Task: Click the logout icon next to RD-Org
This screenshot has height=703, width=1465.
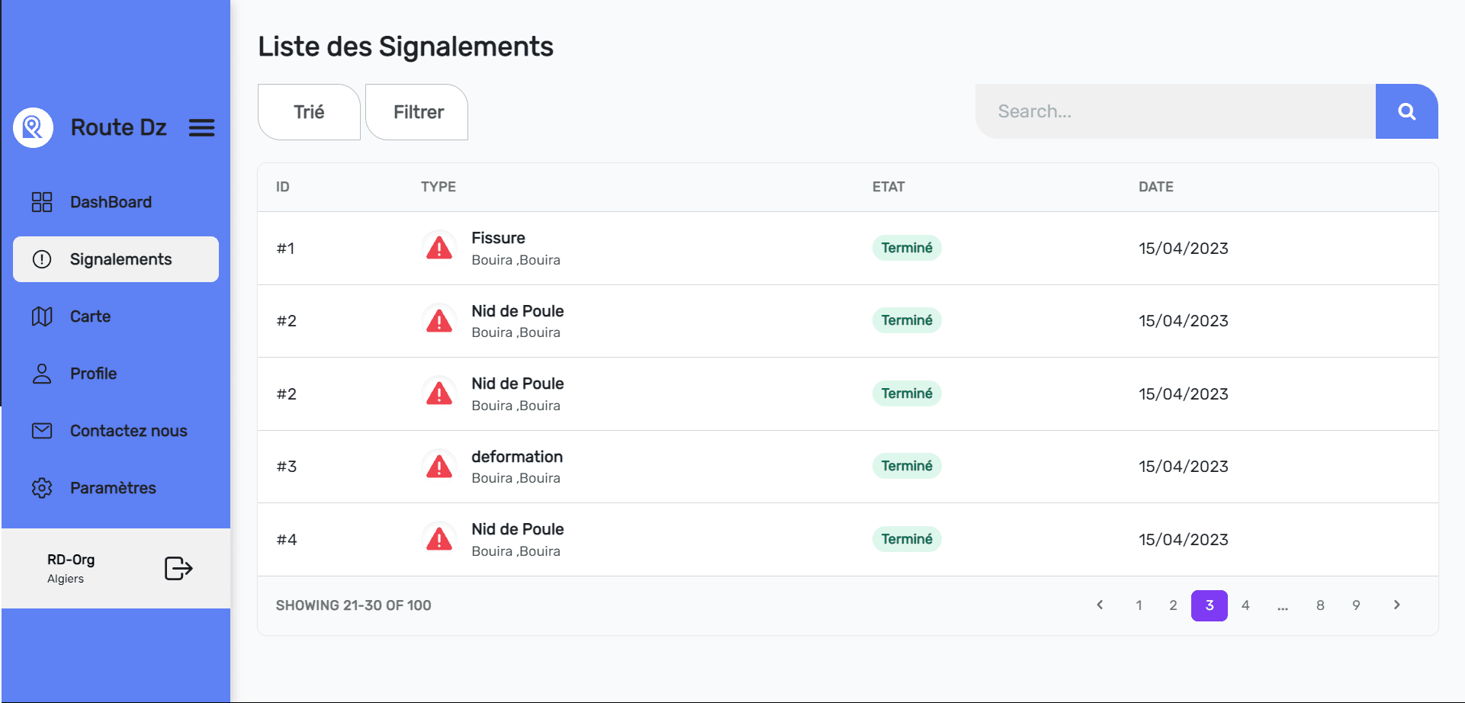Action: click(x=178, y=568)
